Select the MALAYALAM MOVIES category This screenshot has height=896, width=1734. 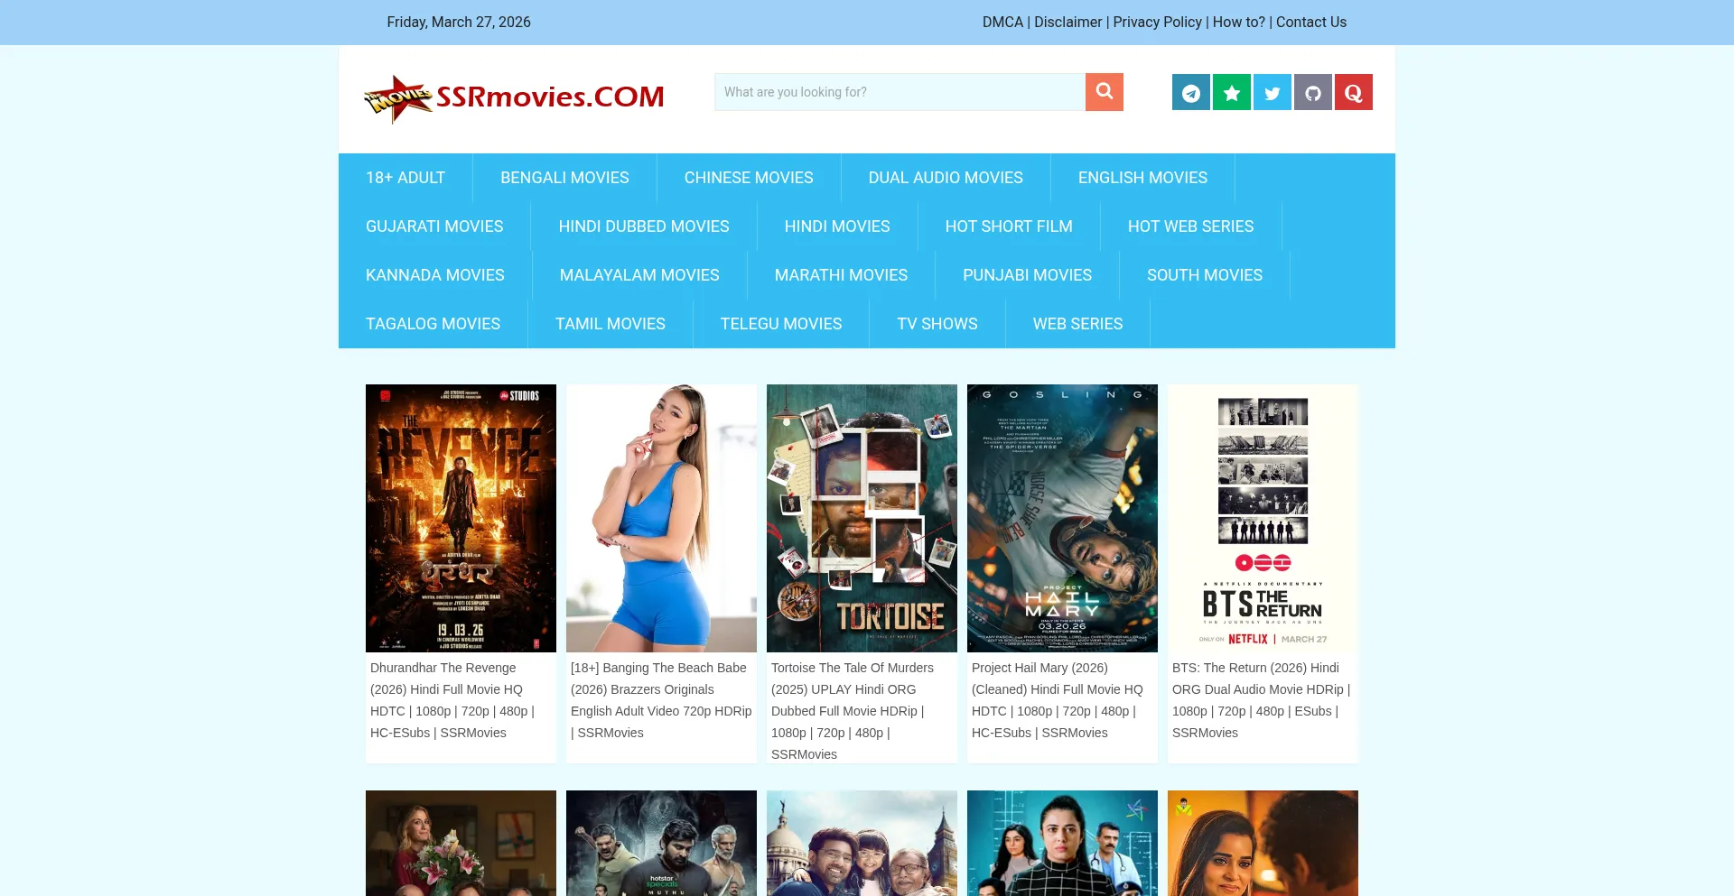pyautogui.click(x=639, y=275)
